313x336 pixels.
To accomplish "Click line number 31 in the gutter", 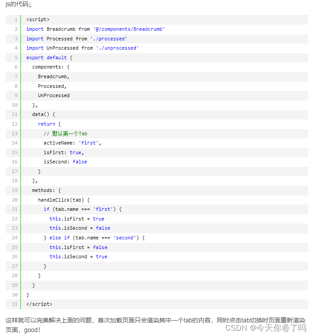I will [14, 304].
